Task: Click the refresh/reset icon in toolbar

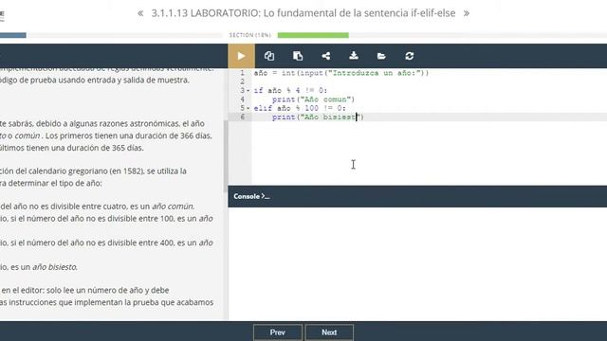Action: tap(410, 56)
